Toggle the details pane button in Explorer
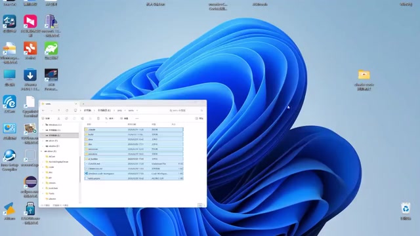This screenshot has height=236, width=420. 199,118
